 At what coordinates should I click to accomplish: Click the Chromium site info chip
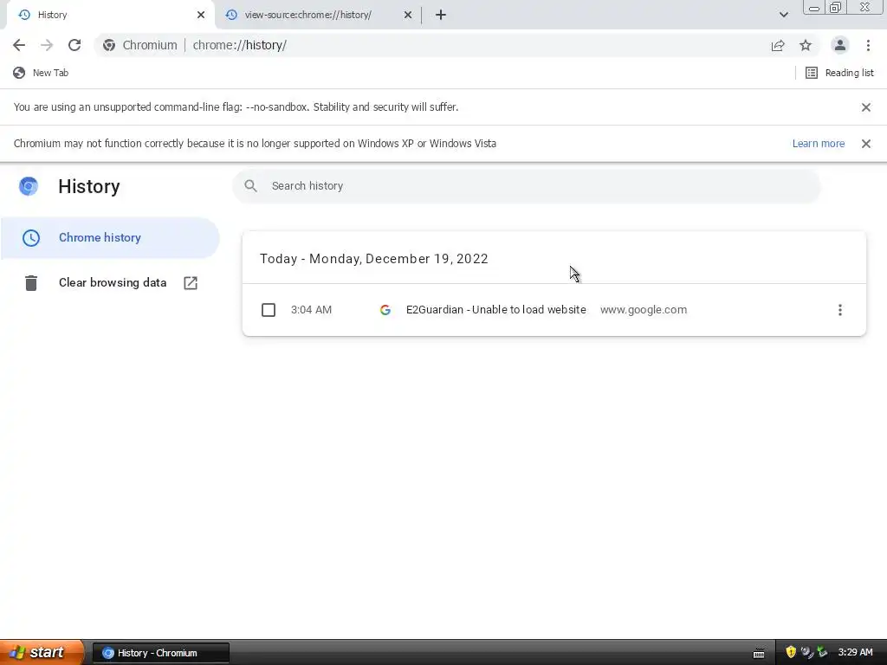(x=140, y=45)
